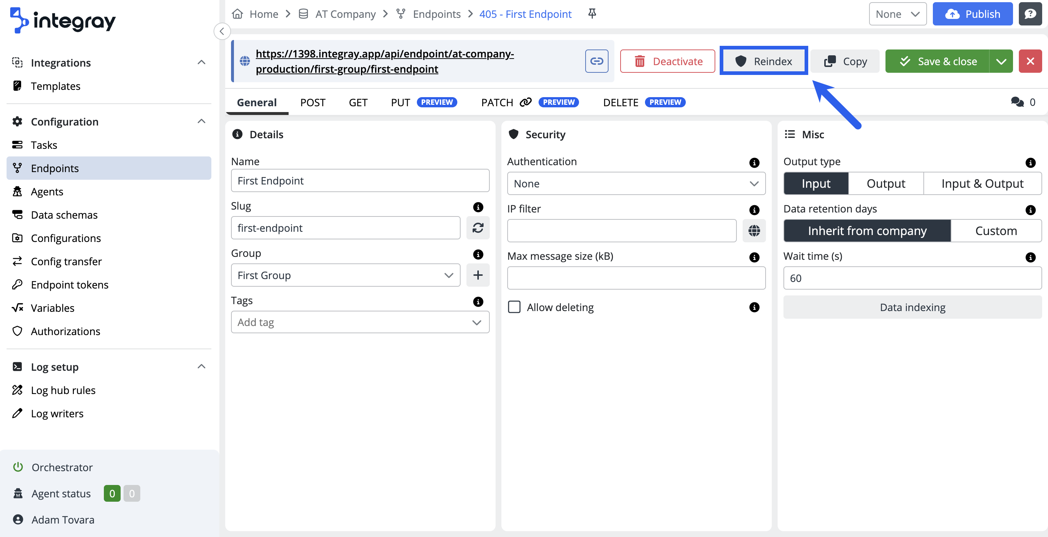1048x537 pixels.
Task: Open Endpoint tokens in sidebar
Action: pos(70,285)
